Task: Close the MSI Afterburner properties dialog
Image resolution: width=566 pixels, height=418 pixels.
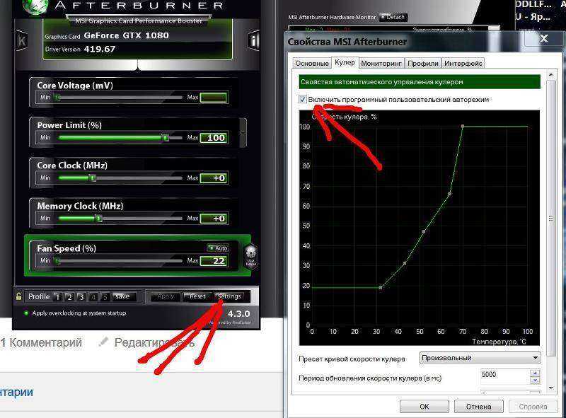Action: coord(543,38)
